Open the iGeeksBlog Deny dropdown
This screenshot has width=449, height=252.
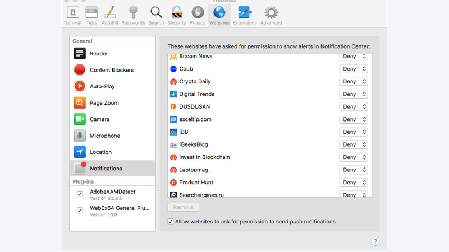point(354,144)
